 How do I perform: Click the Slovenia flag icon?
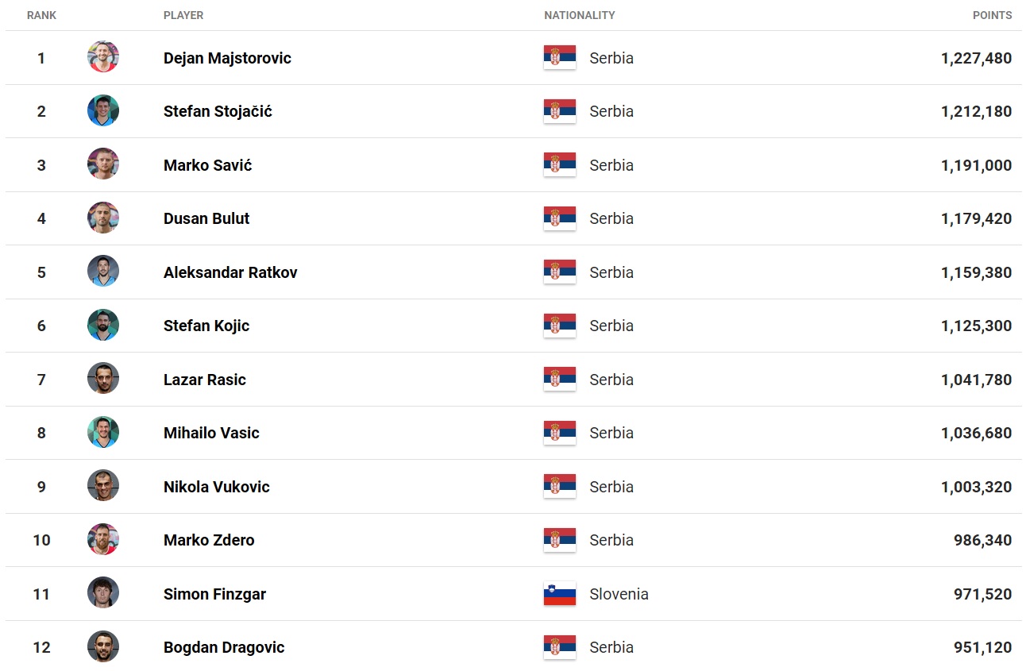click(x=560, y=594)
